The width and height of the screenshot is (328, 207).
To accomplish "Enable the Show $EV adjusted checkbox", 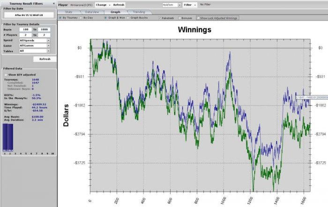I will pos(6,75).
